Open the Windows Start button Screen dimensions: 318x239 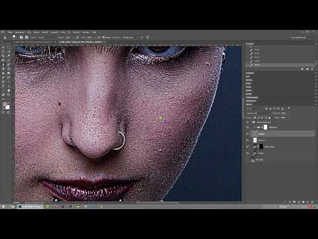pyautogui.click(x=3, y=206)
